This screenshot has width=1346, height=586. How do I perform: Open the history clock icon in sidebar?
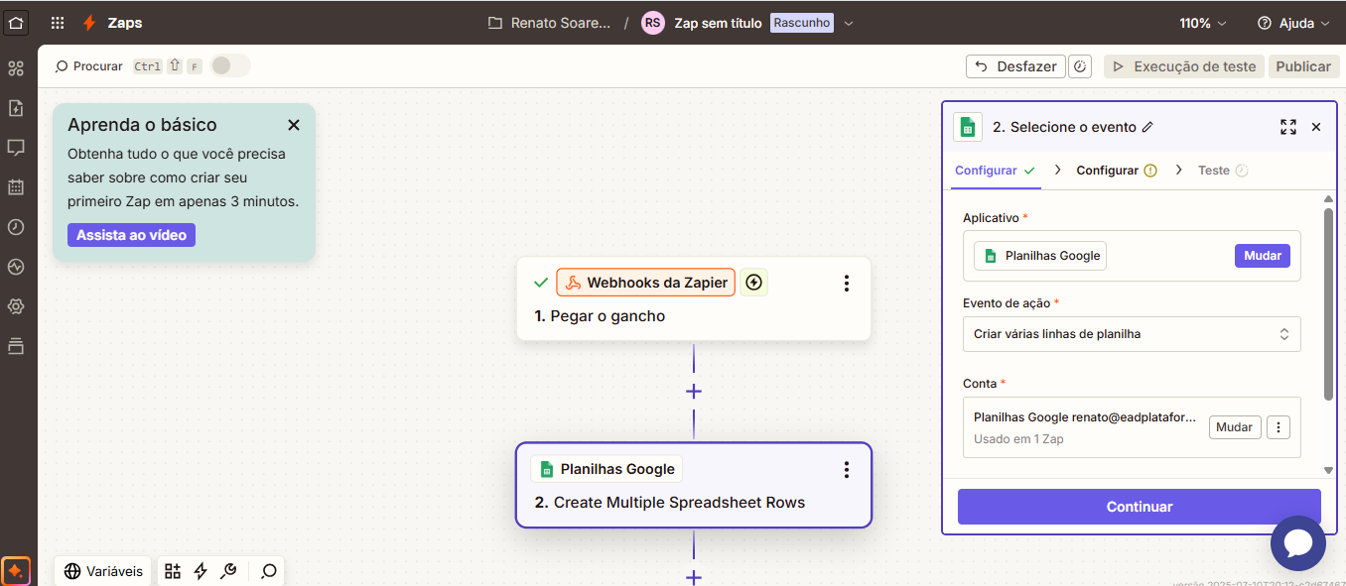[x=16, y=227]
